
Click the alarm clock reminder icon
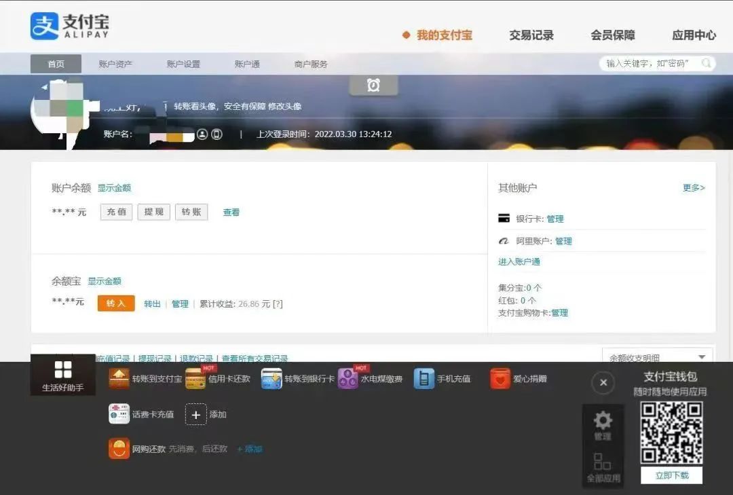click(373, 86)
